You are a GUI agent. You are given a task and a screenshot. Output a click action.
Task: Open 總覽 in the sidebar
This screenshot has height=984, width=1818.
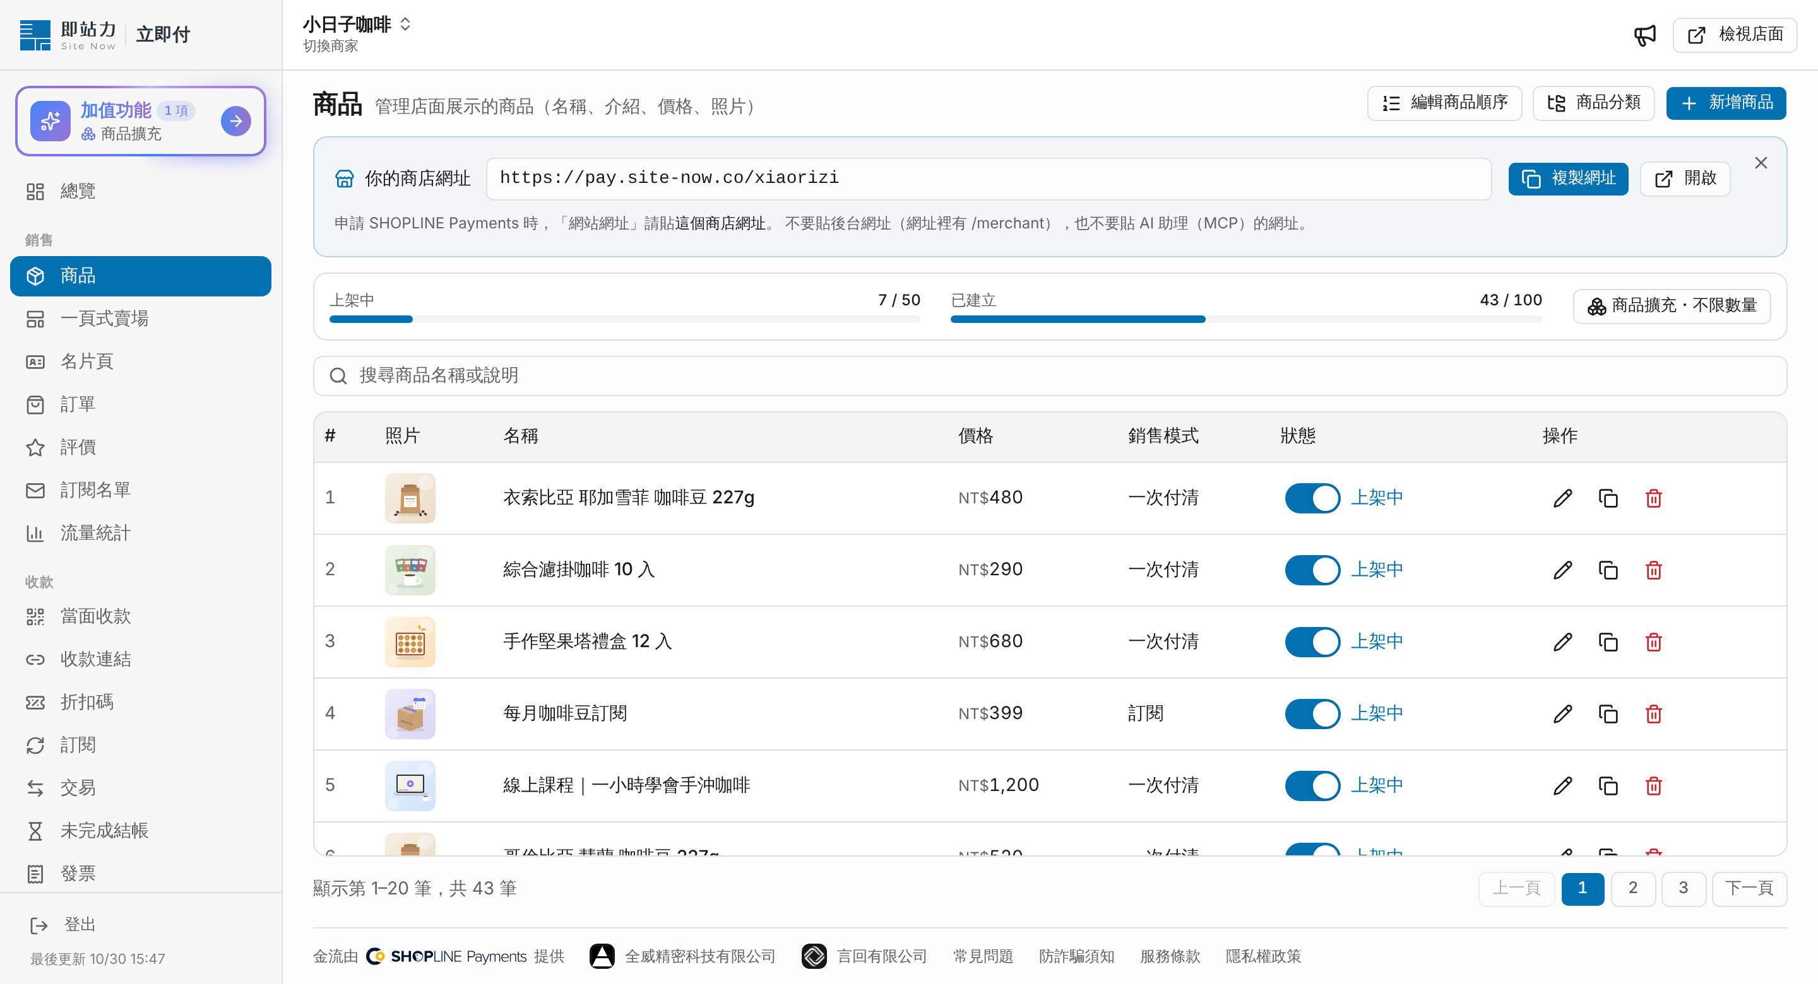tap(140, 191)
